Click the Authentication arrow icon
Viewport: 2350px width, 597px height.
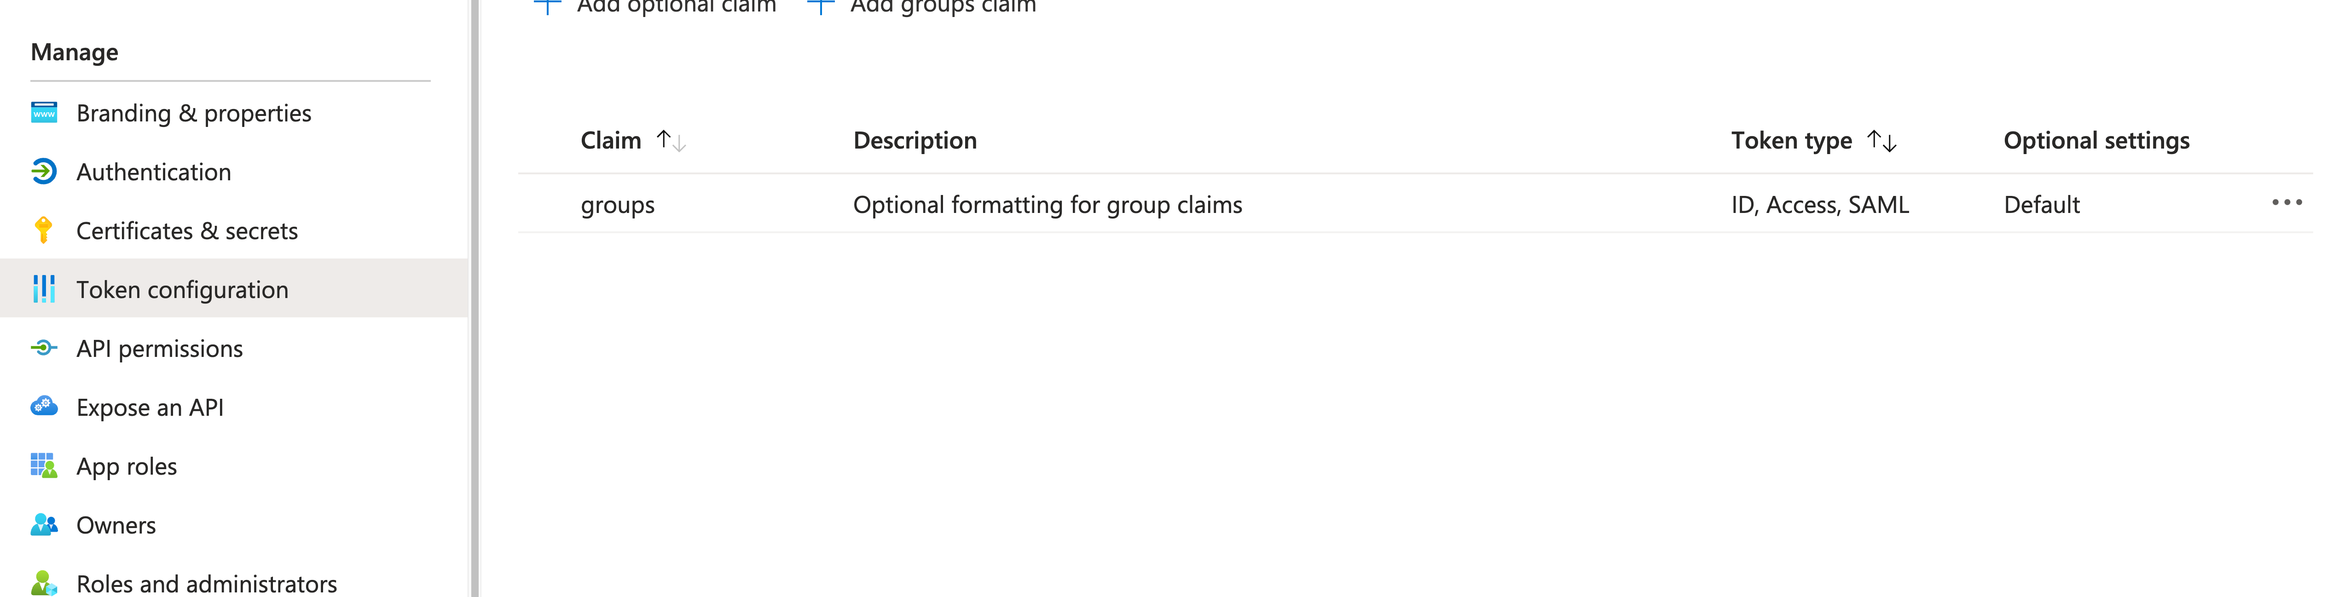44,172
